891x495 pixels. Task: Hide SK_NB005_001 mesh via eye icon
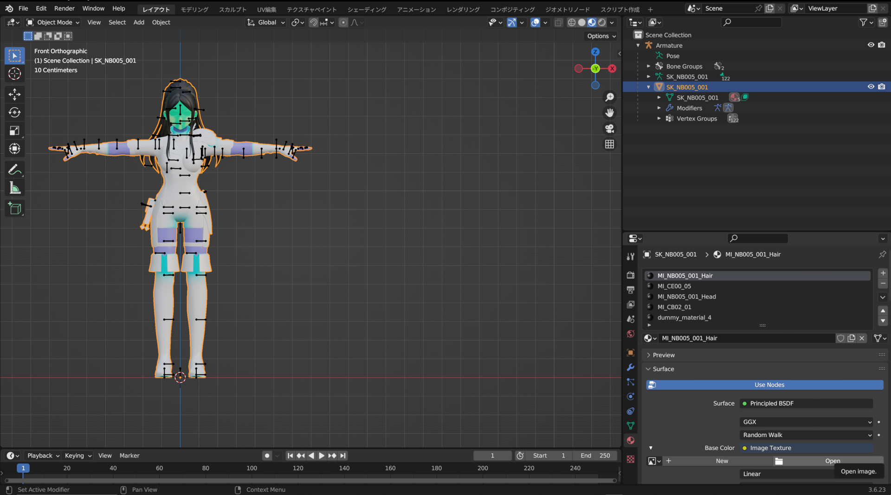[871, 87]
